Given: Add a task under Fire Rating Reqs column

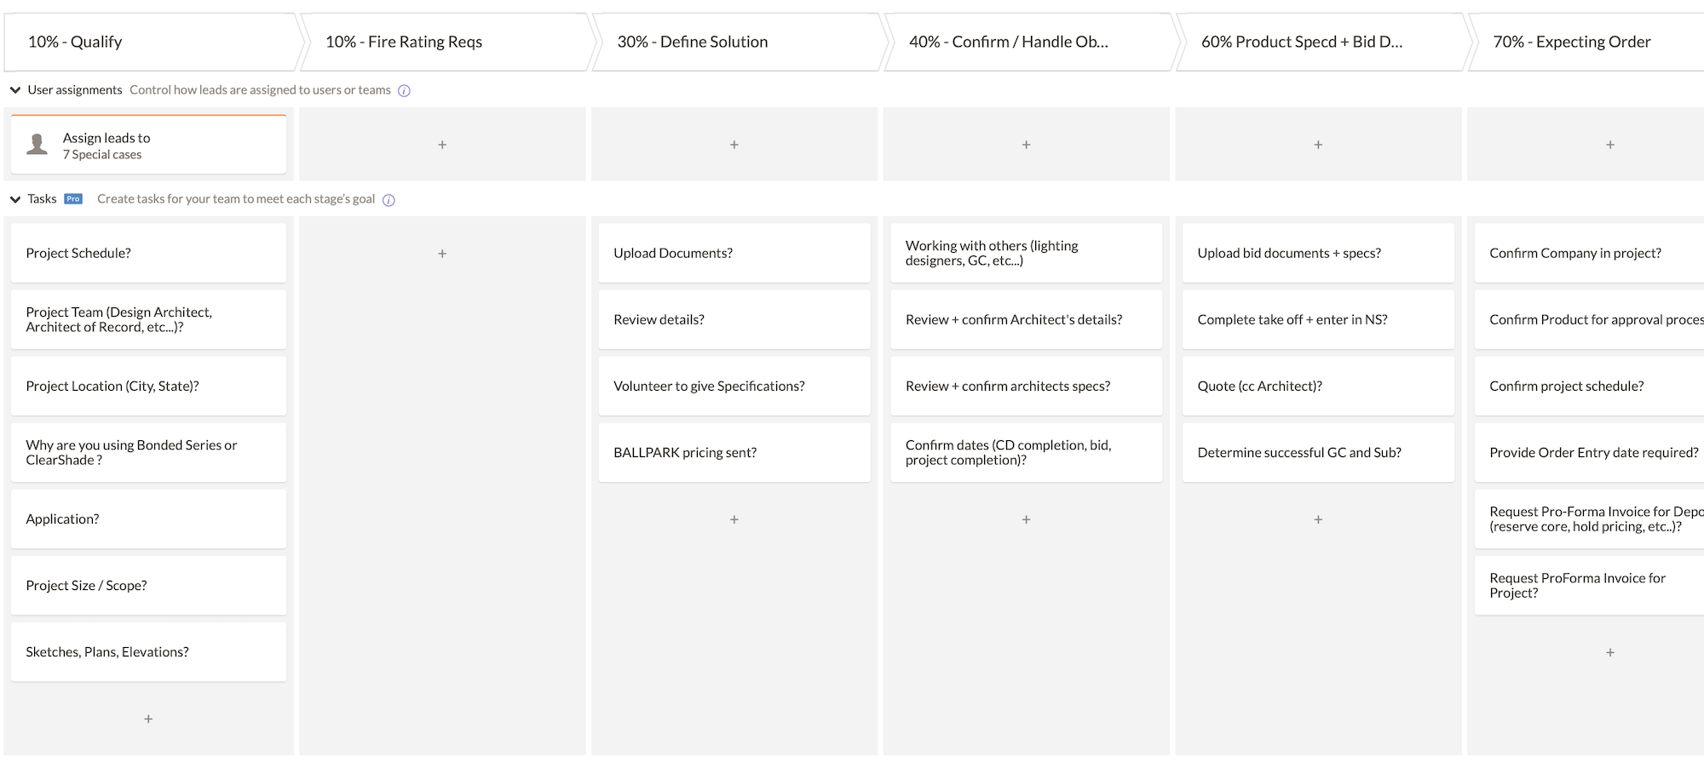Looking at the screenshot, I should coord(442,254).
